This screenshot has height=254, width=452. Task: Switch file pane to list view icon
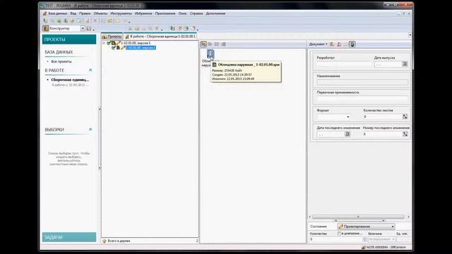coord(210,44)
